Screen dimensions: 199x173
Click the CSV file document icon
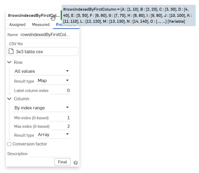(11, 52)
